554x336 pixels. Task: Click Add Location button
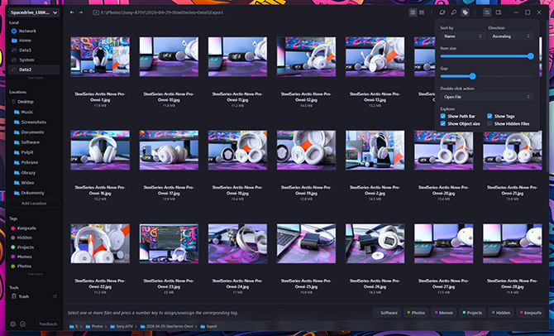coord(34,204)
